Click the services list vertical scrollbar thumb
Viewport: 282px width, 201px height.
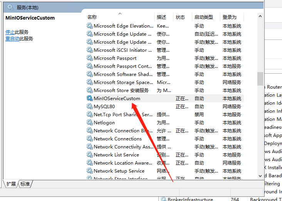pos(260,79)
